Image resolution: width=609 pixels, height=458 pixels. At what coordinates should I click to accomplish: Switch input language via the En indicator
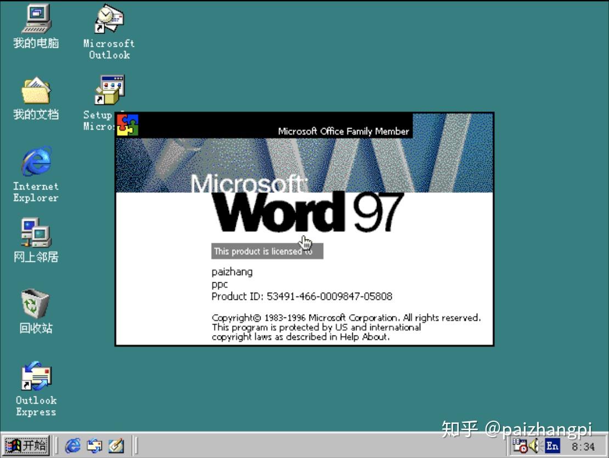(552, 446)
